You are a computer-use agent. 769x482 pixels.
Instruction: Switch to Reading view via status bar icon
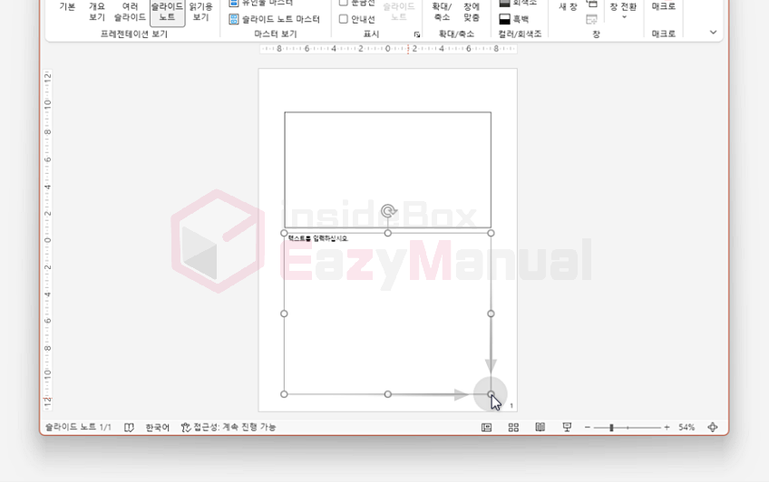[540, 428]
